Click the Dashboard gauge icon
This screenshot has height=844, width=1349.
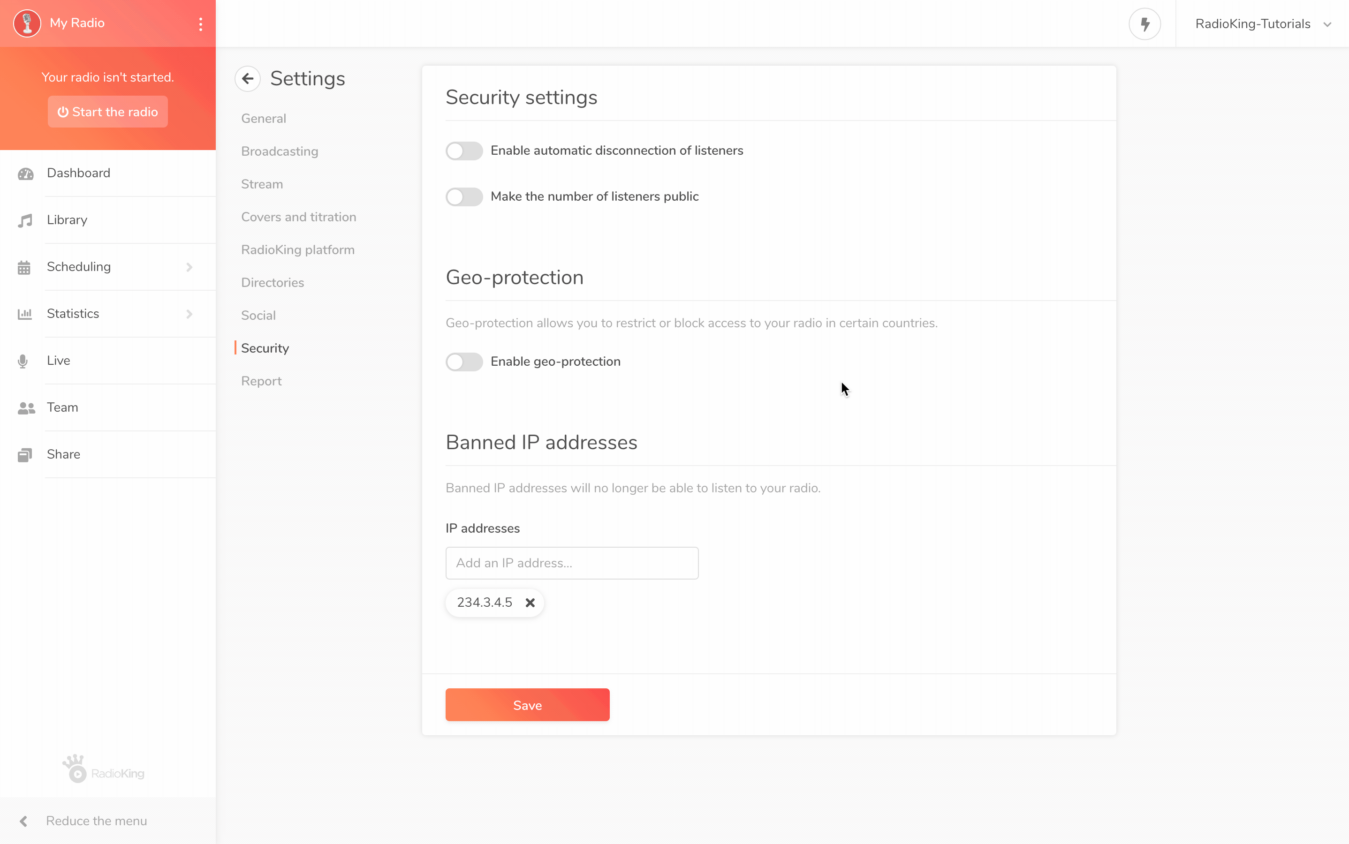(26, 173)
